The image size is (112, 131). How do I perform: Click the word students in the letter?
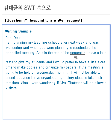pyautogui.click(x=38, y=62)
